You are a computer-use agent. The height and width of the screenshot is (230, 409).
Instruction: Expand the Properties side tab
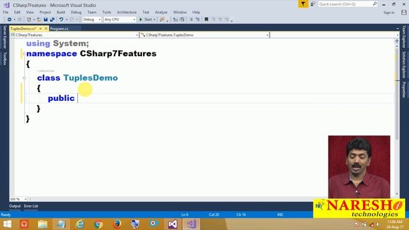tap(404, 89)
